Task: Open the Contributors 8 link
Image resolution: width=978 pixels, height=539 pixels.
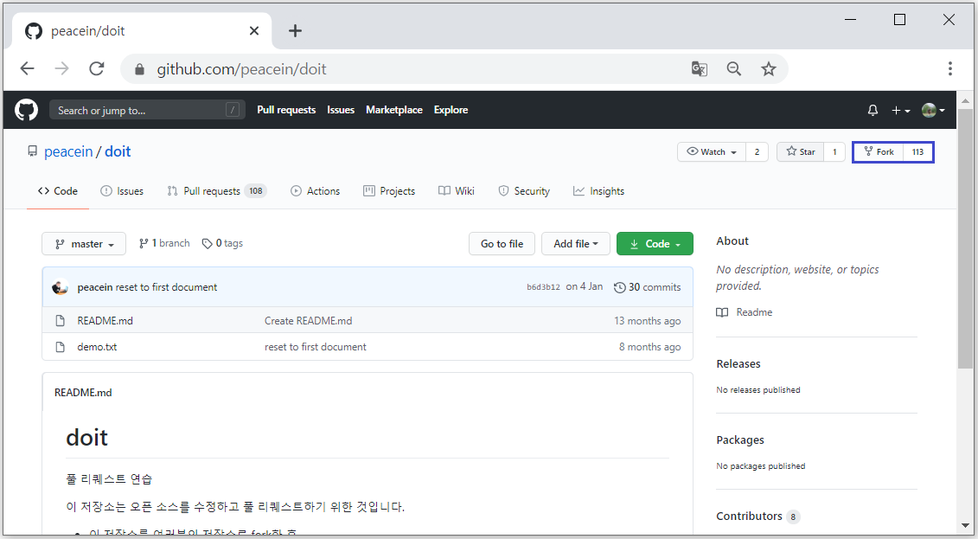Action: click(757, 516)
